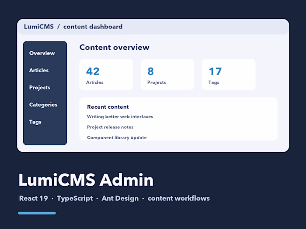The height and width of the screenshot is (229, 306).
Task: Open 'Writing better web interfaces' entry
Action: [x=120, y=116]
